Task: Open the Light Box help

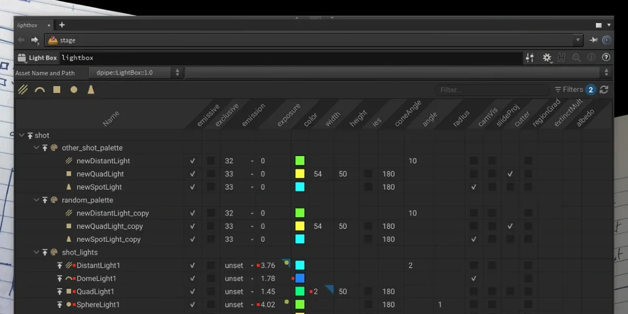Action: tap(605, 58)
